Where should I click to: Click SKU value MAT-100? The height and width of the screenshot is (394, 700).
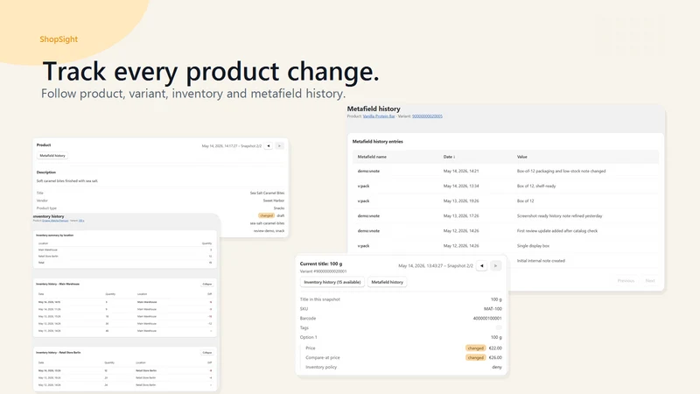[493, 309]
